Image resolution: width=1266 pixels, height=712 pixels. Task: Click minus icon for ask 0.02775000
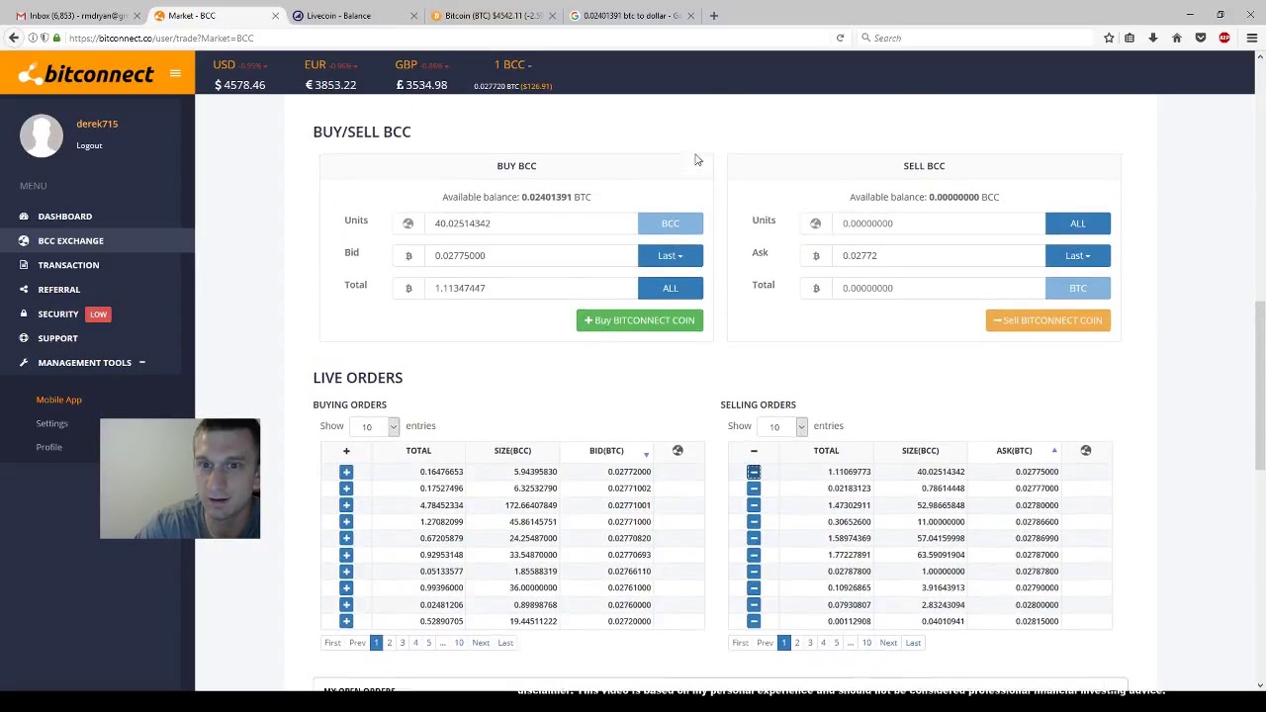pos(754,472)
